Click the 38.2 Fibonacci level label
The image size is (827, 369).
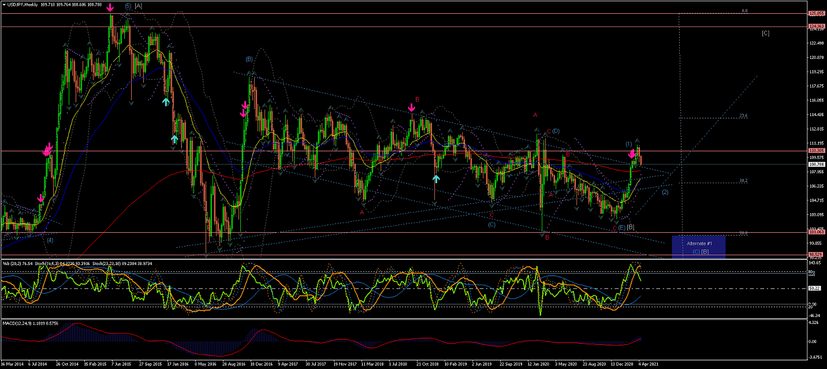click(743, 181)
